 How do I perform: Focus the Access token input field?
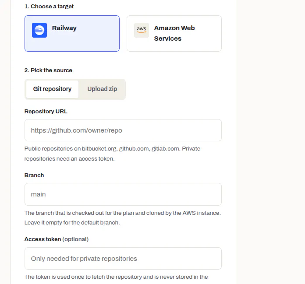(123, 258)
